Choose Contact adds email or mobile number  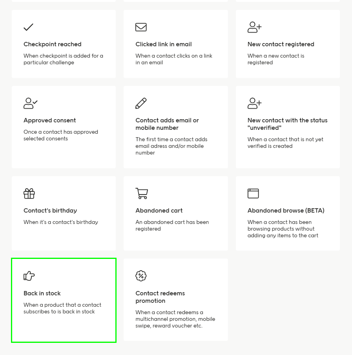(167, 124)
